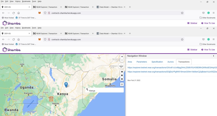Click the site lock icon in lower browser
This screenshot has width=217, height=116.
(x=49, y=39)
